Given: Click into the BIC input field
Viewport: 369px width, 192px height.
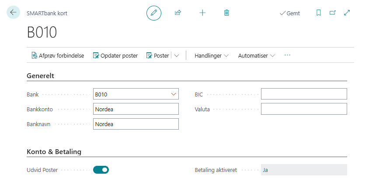Looking at the screenshot, I should (304, 94).
